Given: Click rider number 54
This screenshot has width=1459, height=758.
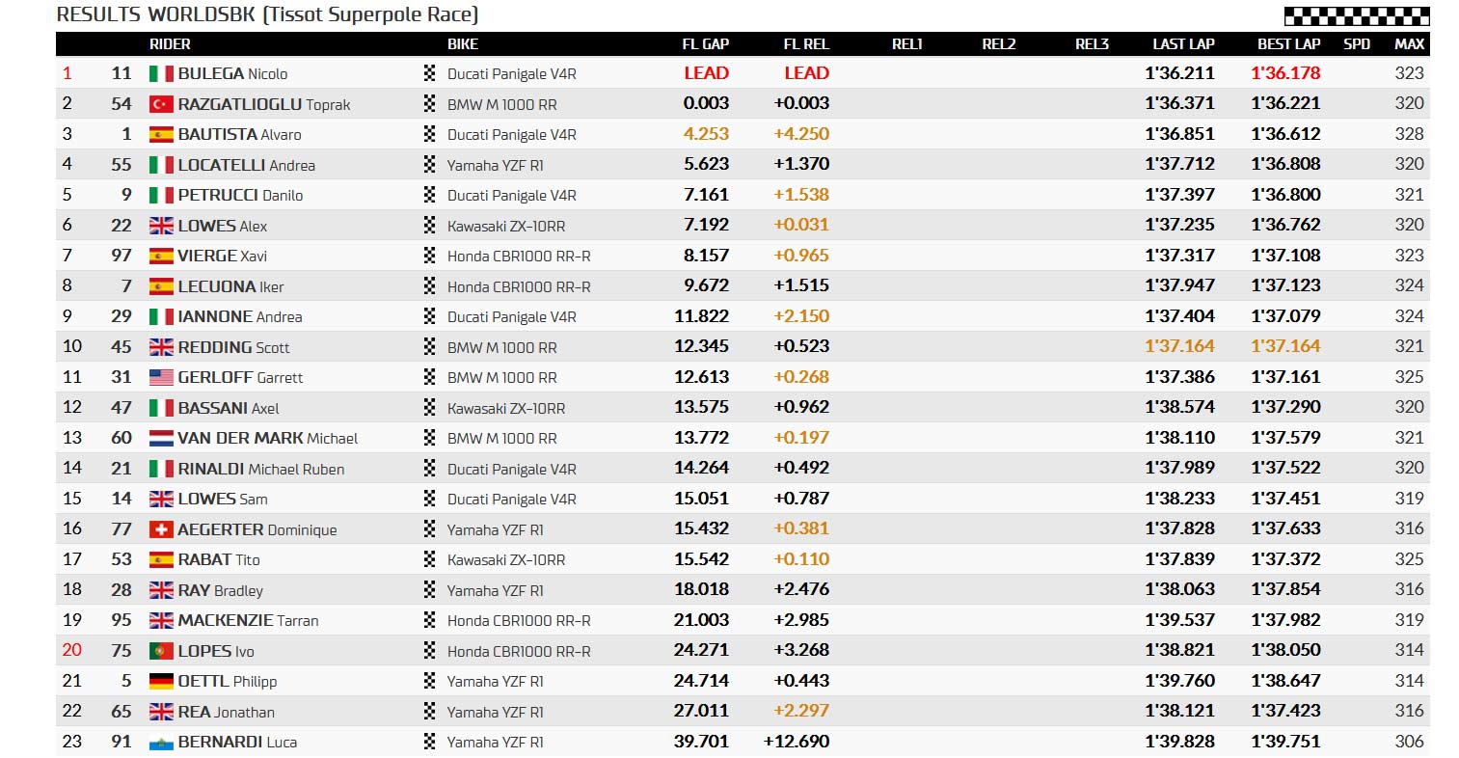Looking at the screenshot, I should coord(122,103).
